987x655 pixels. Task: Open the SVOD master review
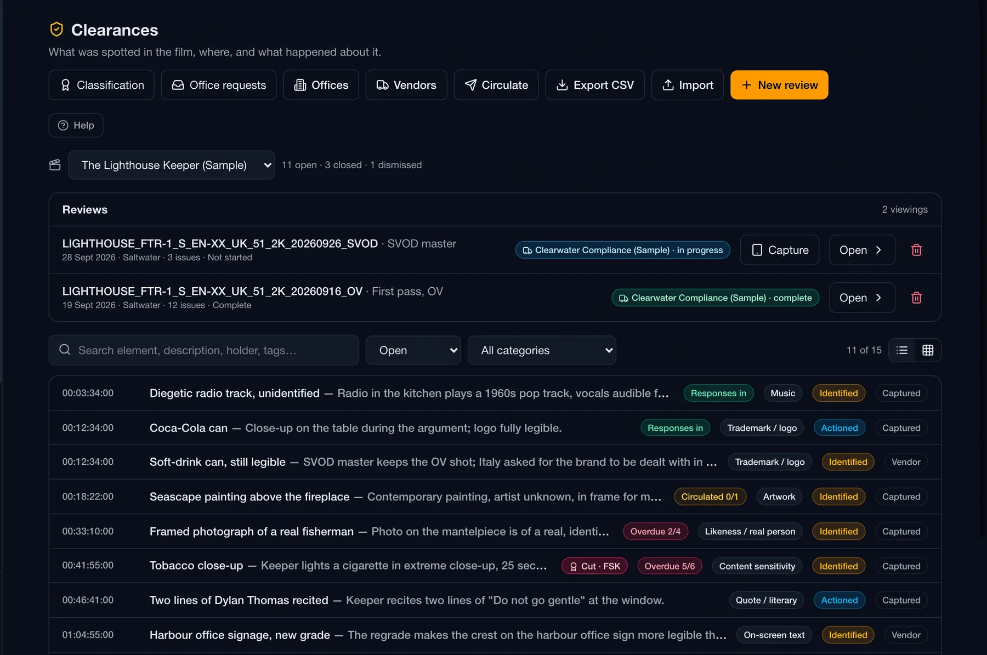(x=862, y=250)
